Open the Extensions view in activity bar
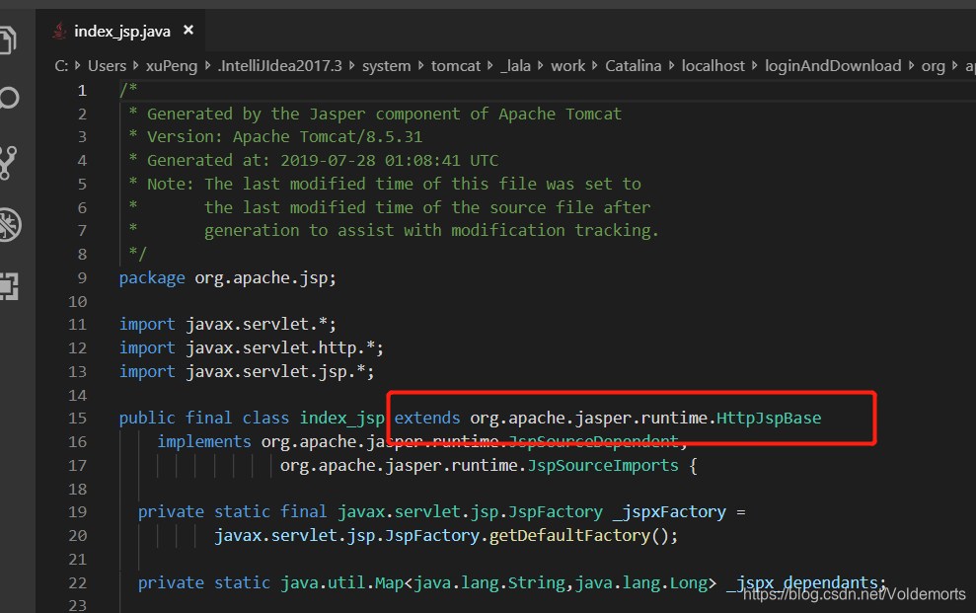 pos(9,287)
